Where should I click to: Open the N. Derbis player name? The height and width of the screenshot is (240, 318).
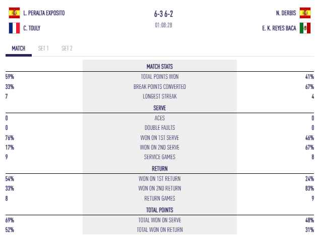(285, 13)
